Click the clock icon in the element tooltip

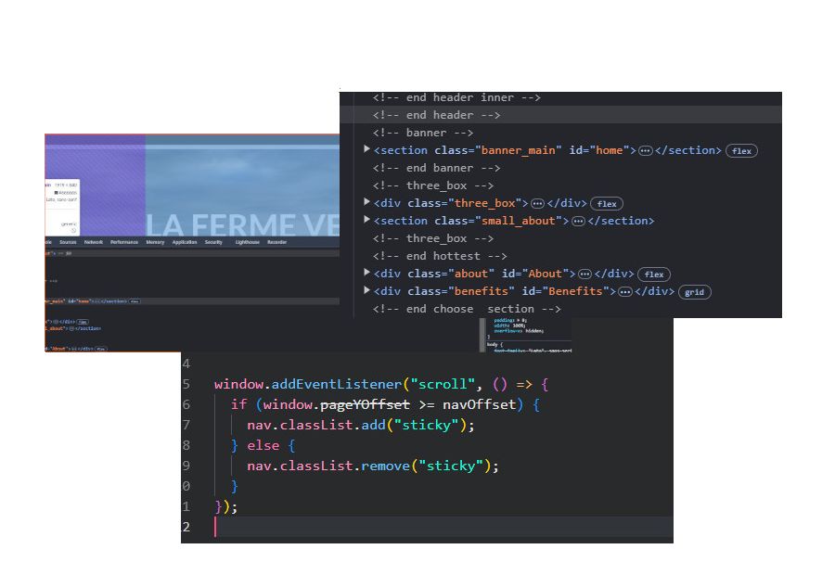[x=73, y=230]
